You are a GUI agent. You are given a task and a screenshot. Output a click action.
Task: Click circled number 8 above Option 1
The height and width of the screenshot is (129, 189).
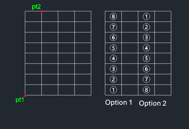113,16
